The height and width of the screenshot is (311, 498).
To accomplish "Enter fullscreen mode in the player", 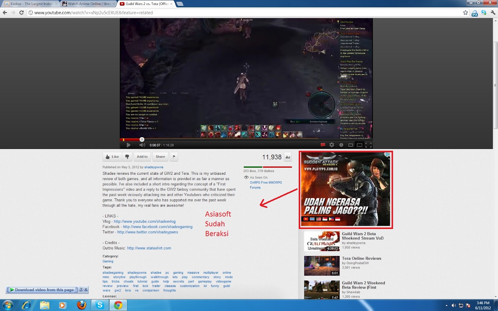I will click(369, 145).
